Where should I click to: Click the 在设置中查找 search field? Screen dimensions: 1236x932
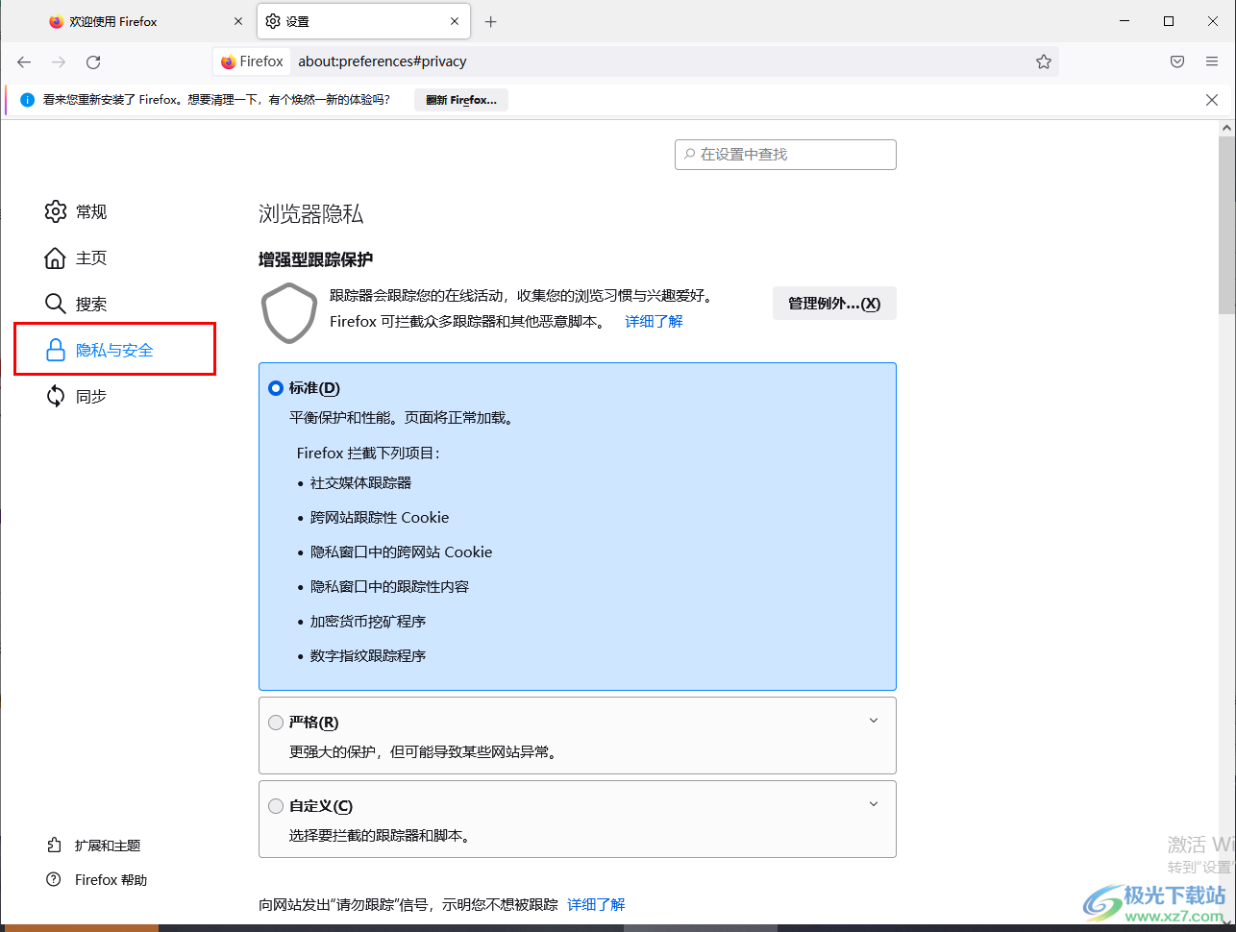pos(785,154)
